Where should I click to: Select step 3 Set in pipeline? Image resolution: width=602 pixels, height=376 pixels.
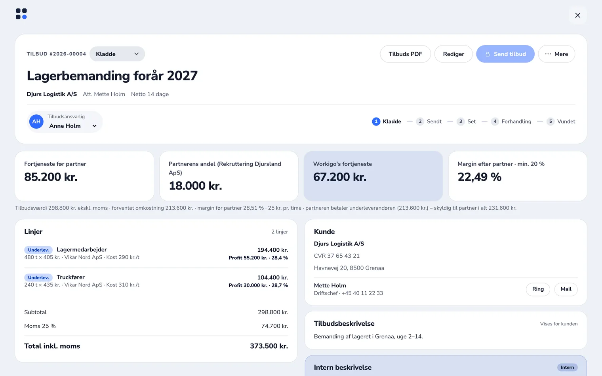pos(466,122)
